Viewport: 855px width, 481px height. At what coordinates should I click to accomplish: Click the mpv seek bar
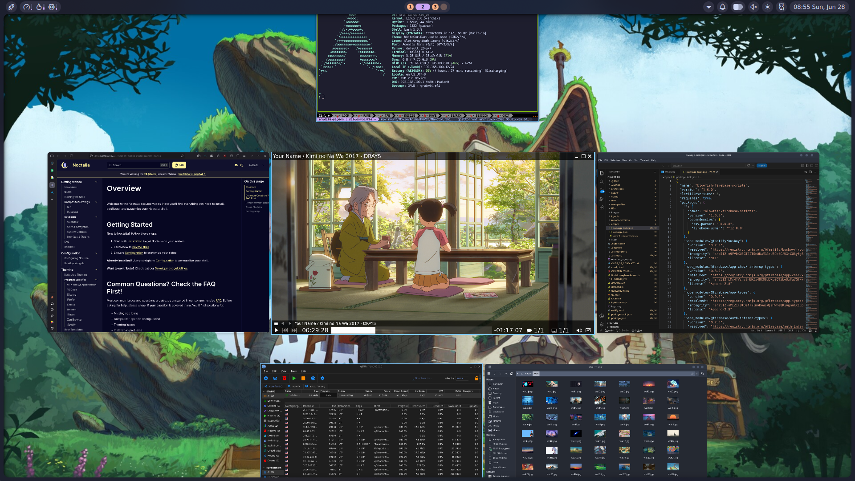[x=412, y=330]
